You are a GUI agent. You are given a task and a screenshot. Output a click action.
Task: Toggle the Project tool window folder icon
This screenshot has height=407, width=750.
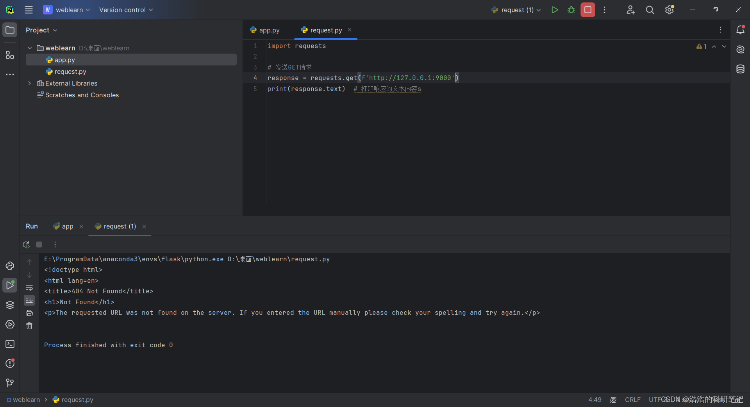click(x=10, y=30)
